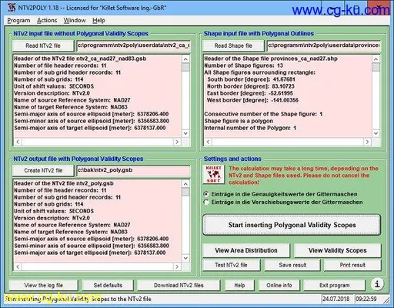Click the NTv2 input file path field
The image size is (394, 308).
[x=133, y=45]
